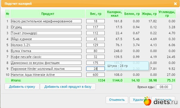Click the 'Продукт' column header
The height and width of the screenshot is (108, 180).
tap(48, 14)
